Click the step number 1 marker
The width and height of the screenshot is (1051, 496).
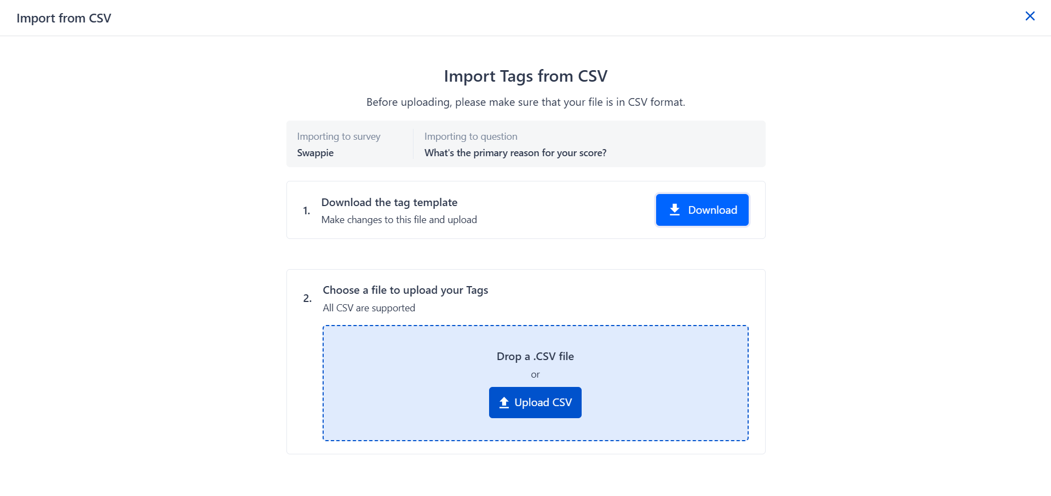pyautogui.click(x=306, y=210)
